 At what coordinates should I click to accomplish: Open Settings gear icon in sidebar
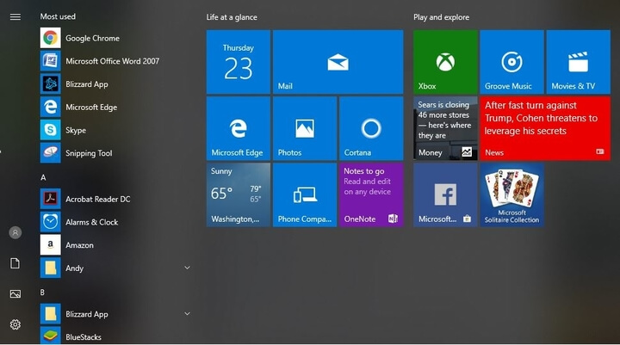[15, 324]
